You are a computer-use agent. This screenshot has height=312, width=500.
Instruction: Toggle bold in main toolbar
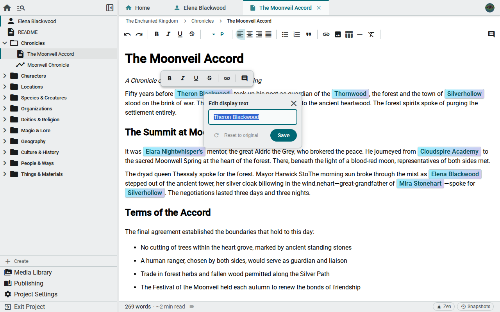tap(157, 34)
